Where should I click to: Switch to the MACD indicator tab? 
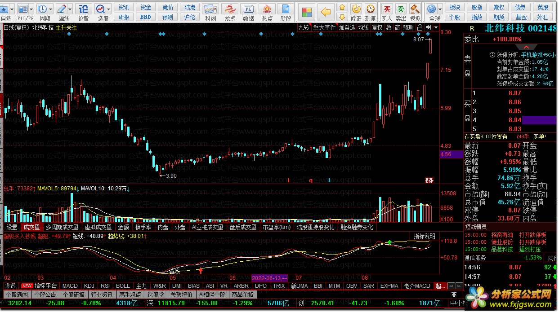click(70, 286)
